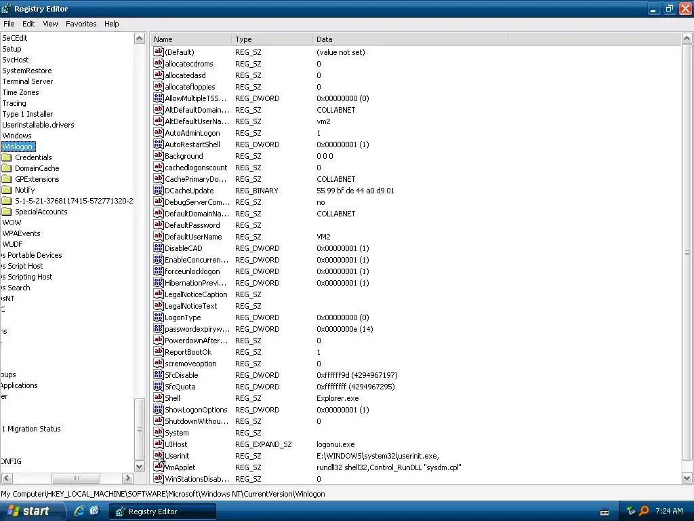Viewport: 694px width, 521px height.
Task: Open the Favorites menu
Action: (x=81, y=24)
